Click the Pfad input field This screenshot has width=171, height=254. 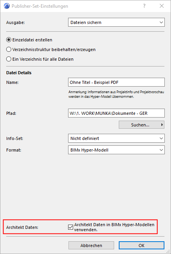click(116, 113)
